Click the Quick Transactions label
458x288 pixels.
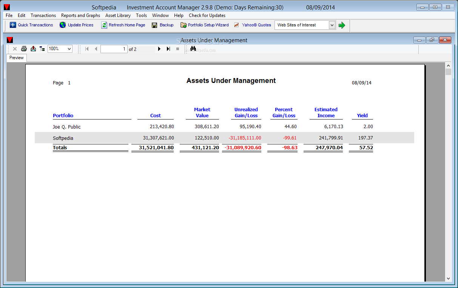click(35, 25)
